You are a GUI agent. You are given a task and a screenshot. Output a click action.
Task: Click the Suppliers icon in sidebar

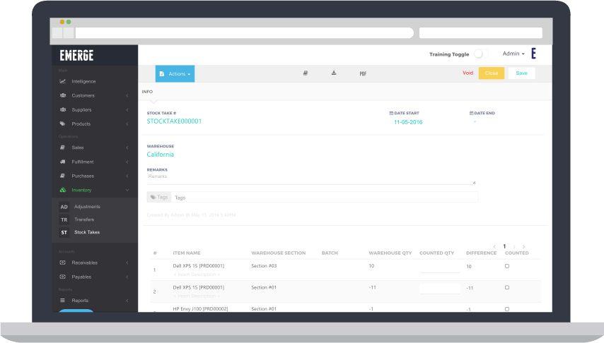pos(63,109)
